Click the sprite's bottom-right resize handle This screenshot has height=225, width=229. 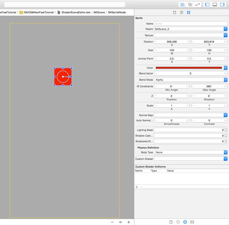[x=71, y=85]
